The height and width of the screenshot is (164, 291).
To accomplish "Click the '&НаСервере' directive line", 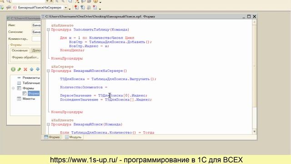I will 62,67.
